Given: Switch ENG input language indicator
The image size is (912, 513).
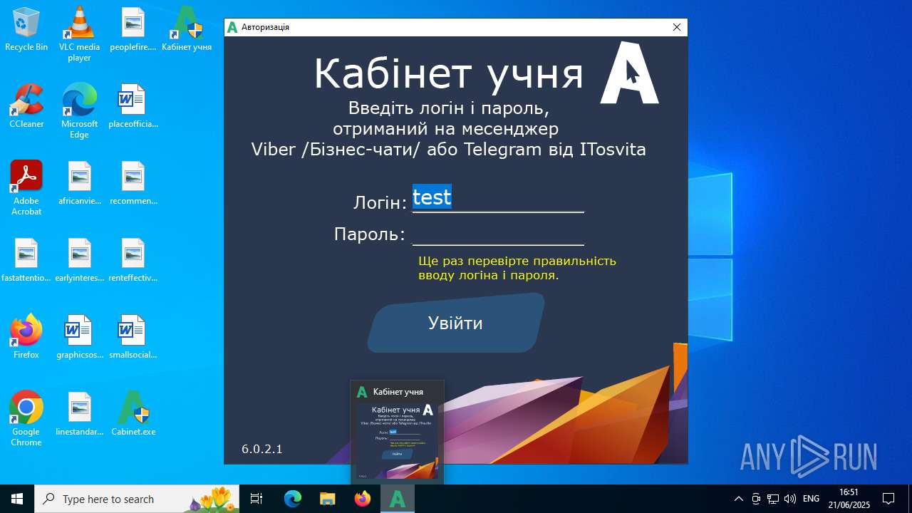Looking at the screenshot, I should [811, 499].
